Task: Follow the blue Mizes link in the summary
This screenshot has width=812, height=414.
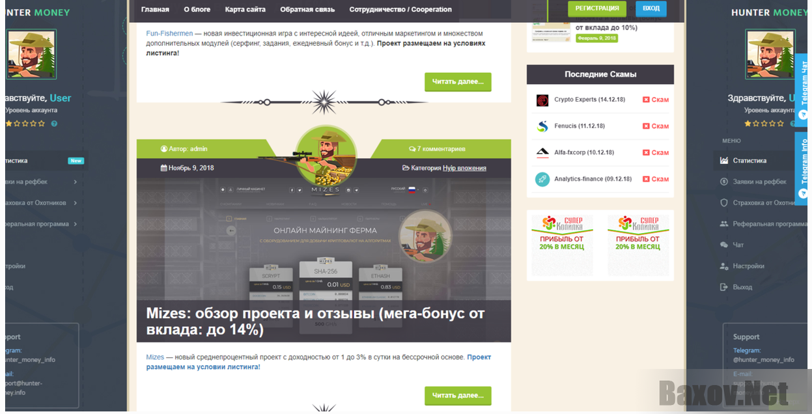Action: (x=155, y=357)
